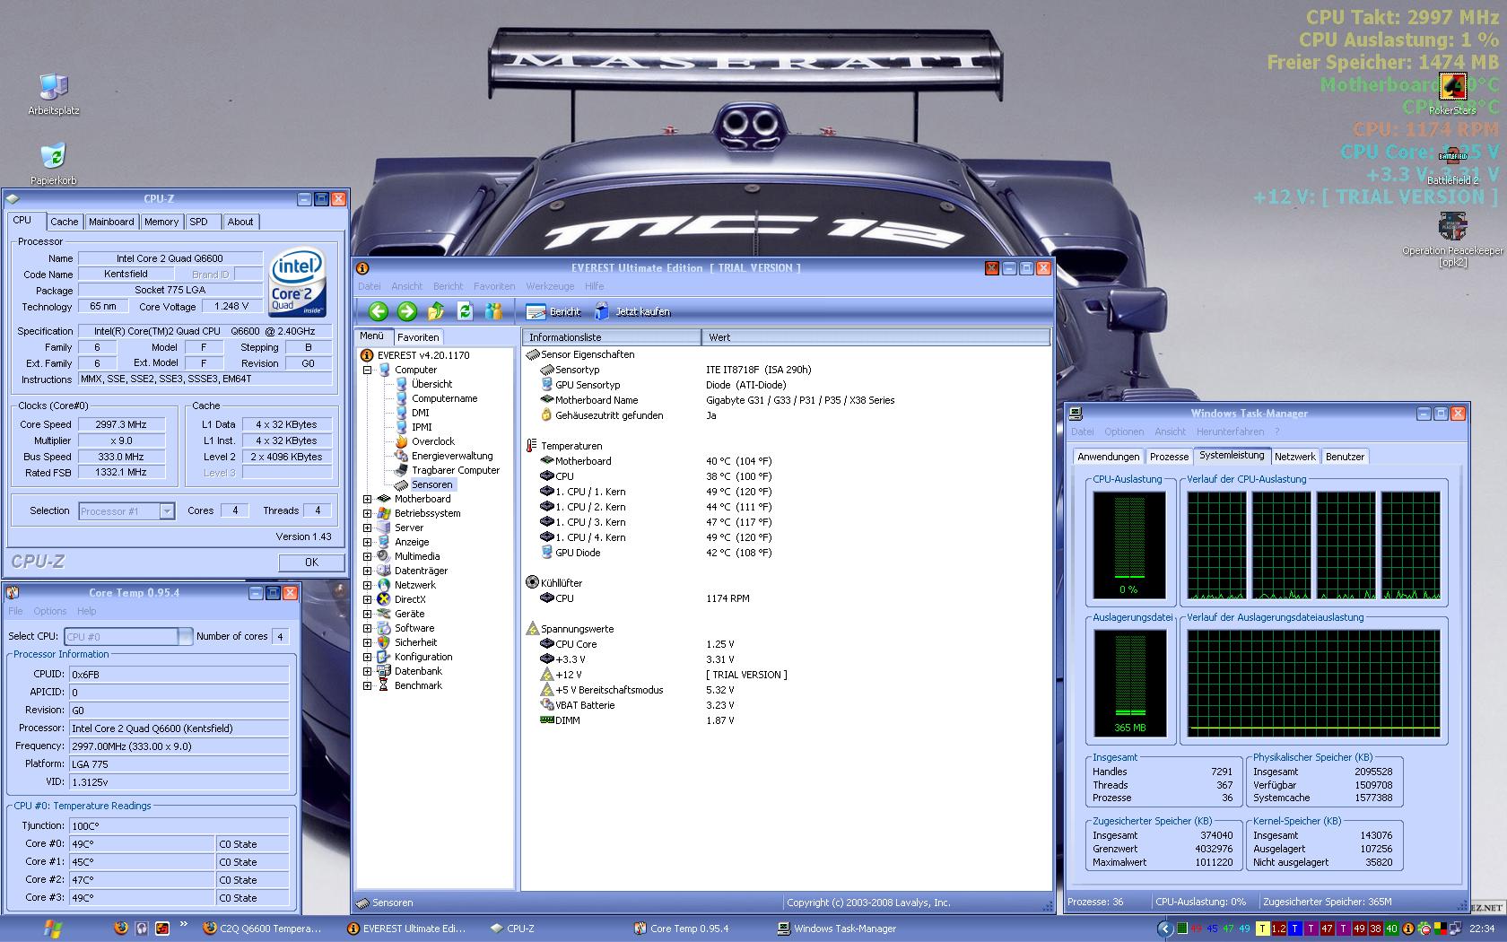Switch to EVEREST Ultimate Edition taskbar button
The image size is (1507, 942).
coord(407,929)
